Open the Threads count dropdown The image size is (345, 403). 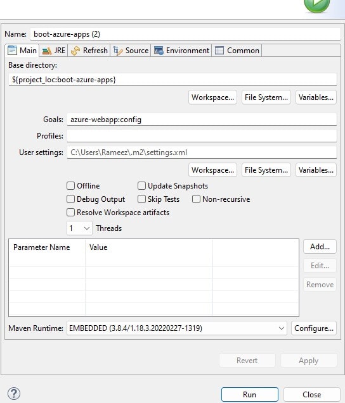79,228
